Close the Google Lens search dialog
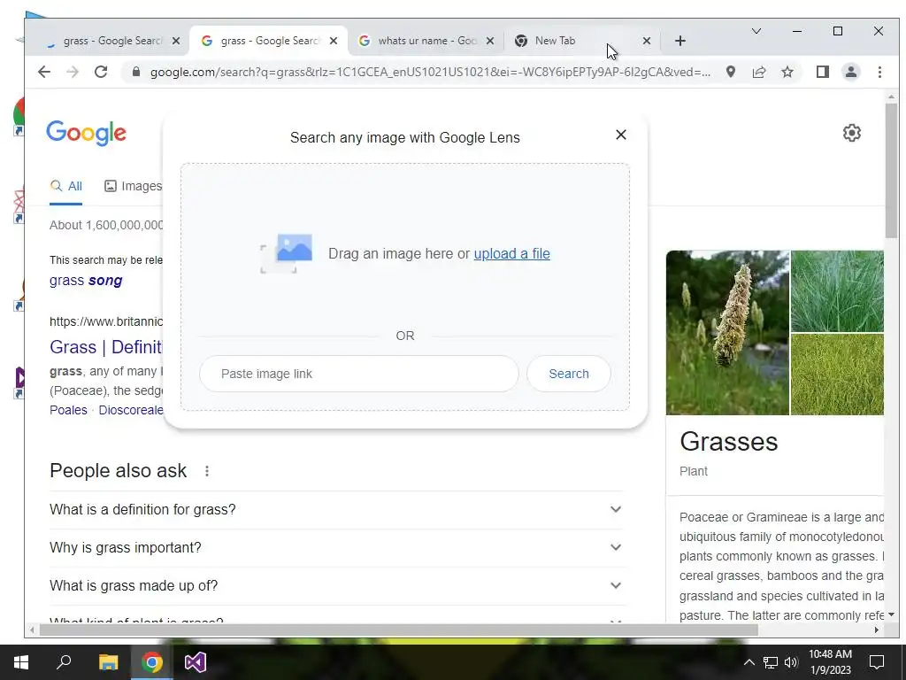This screenshot has height=680, width=906. point(620,135)
